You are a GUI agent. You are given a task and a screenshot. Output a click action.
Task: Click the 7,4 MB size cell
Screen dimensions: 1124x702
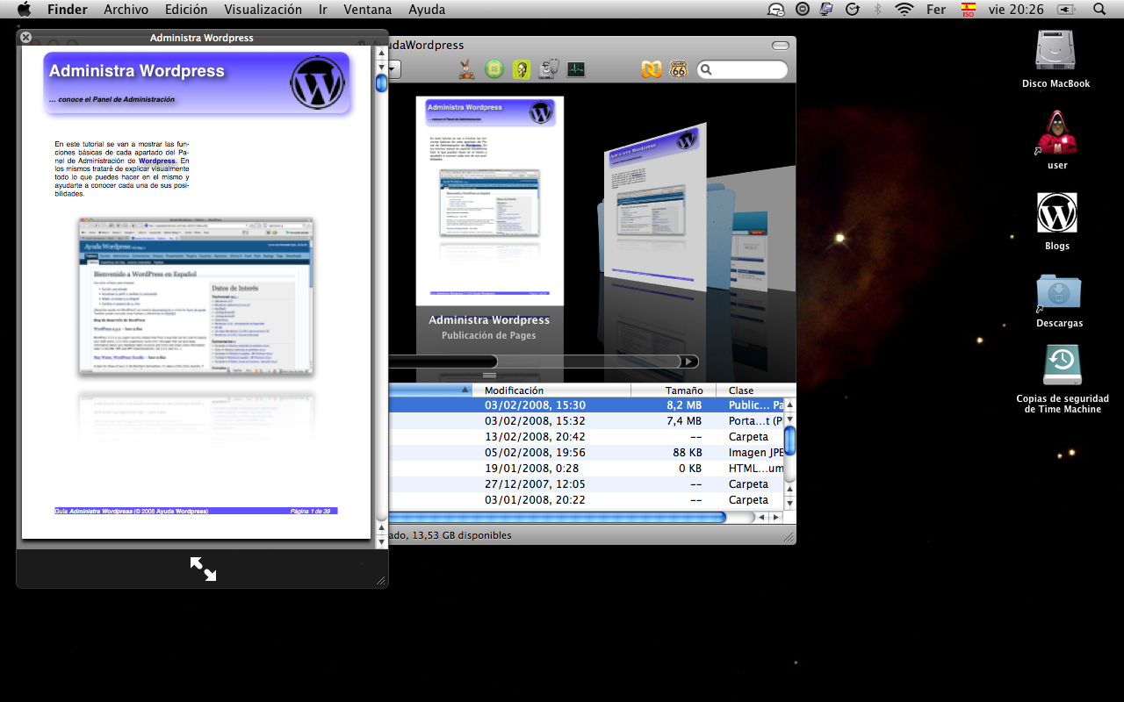point(684,421)
